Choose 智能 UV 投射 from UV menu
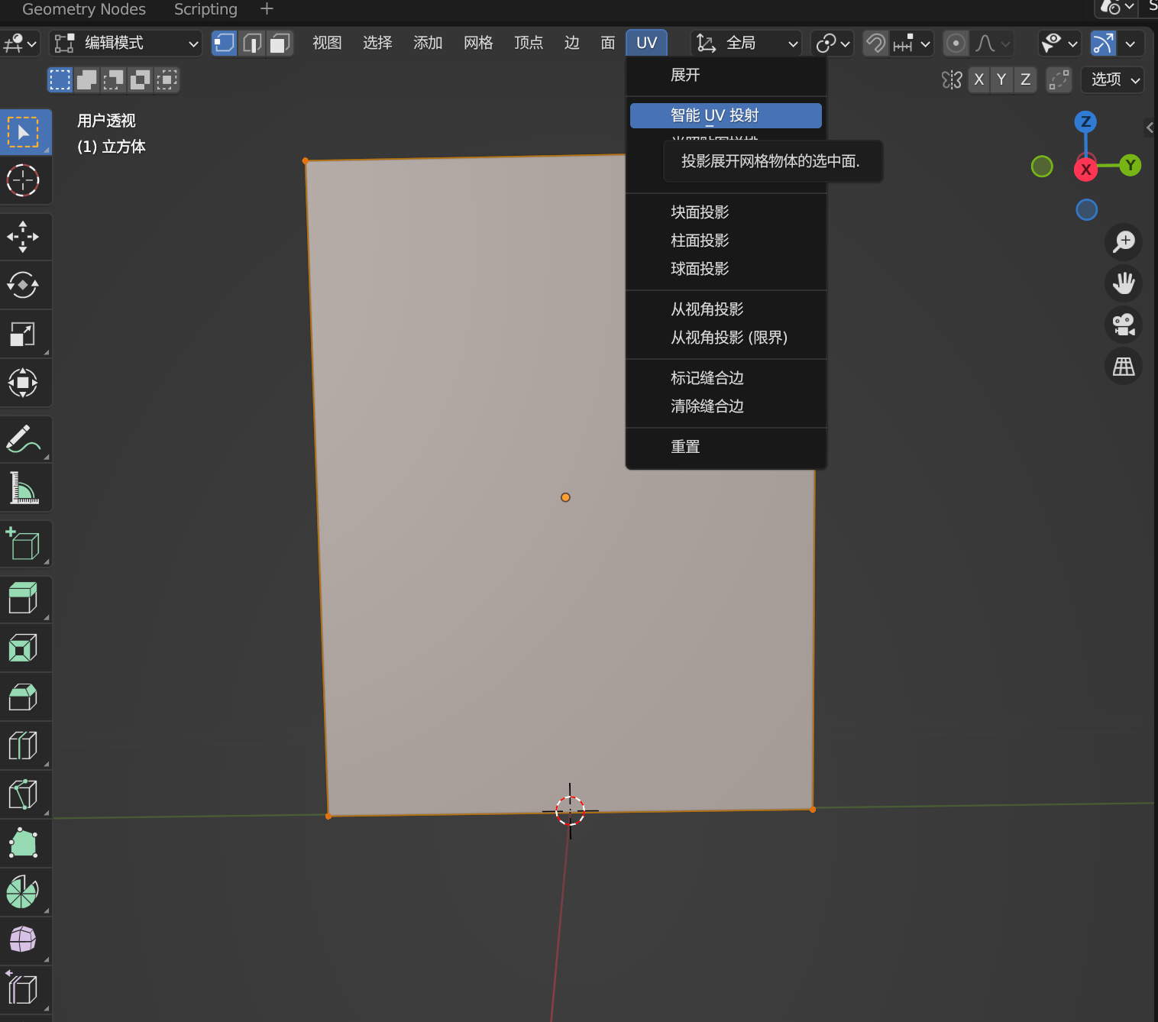Image resolution: width=1158 pixels, height=1022 pixels. [x=726, y=115]
